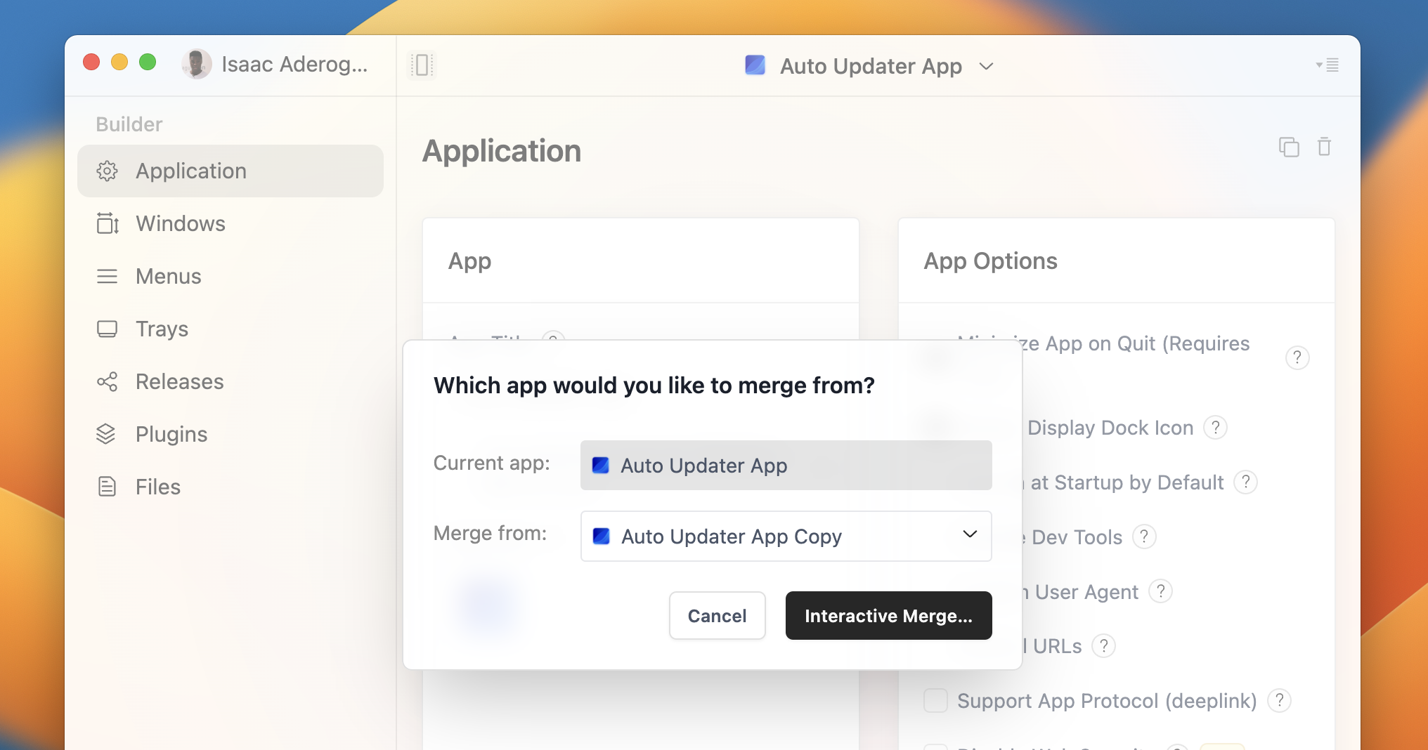This screenshot has width=1428, height=750.
Task: Click the duplicate icon near Application heading
Action: (x=1289, y=147)
